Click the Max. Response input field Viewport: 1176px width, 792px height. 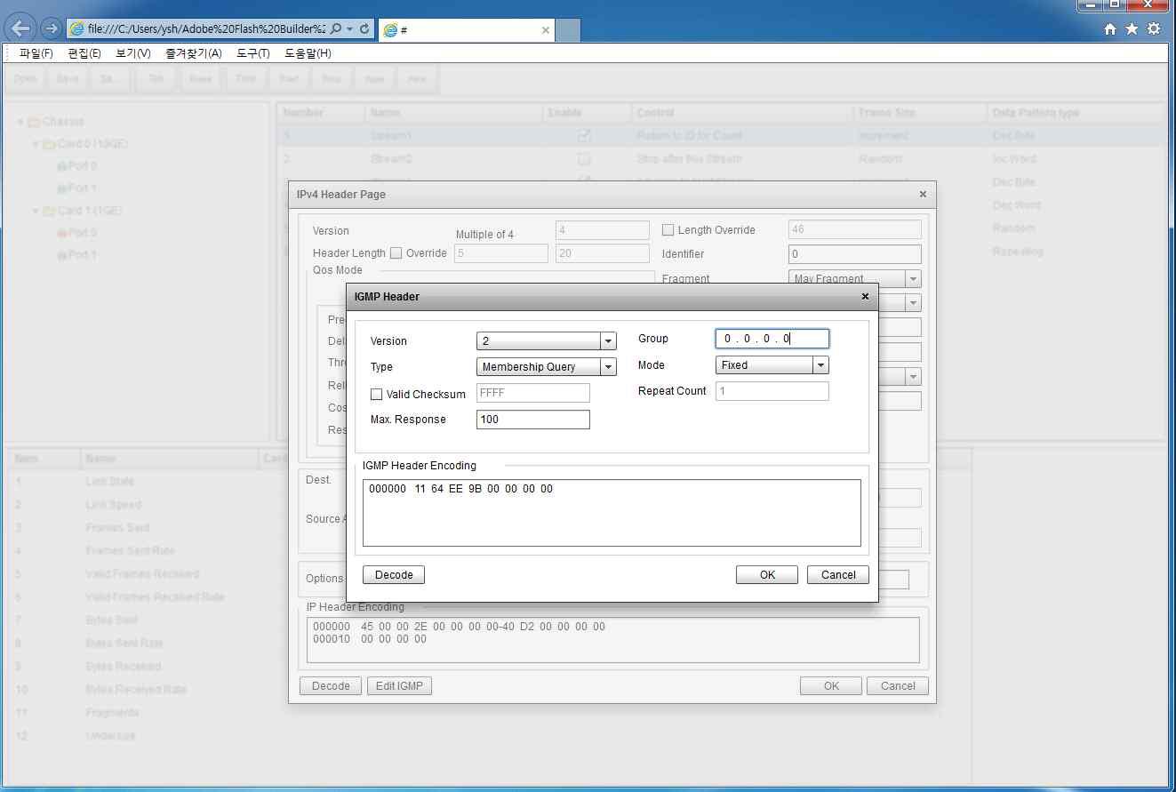pyautogui.click(x=533, y=420)
